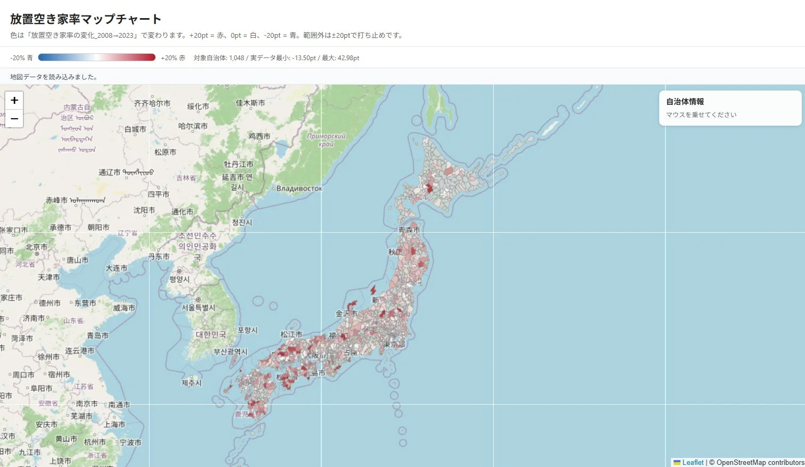Click the 连云港市 label on the map
Viewport: 805px width, 467px height.
pyautogui.click(x=80, y=351)
